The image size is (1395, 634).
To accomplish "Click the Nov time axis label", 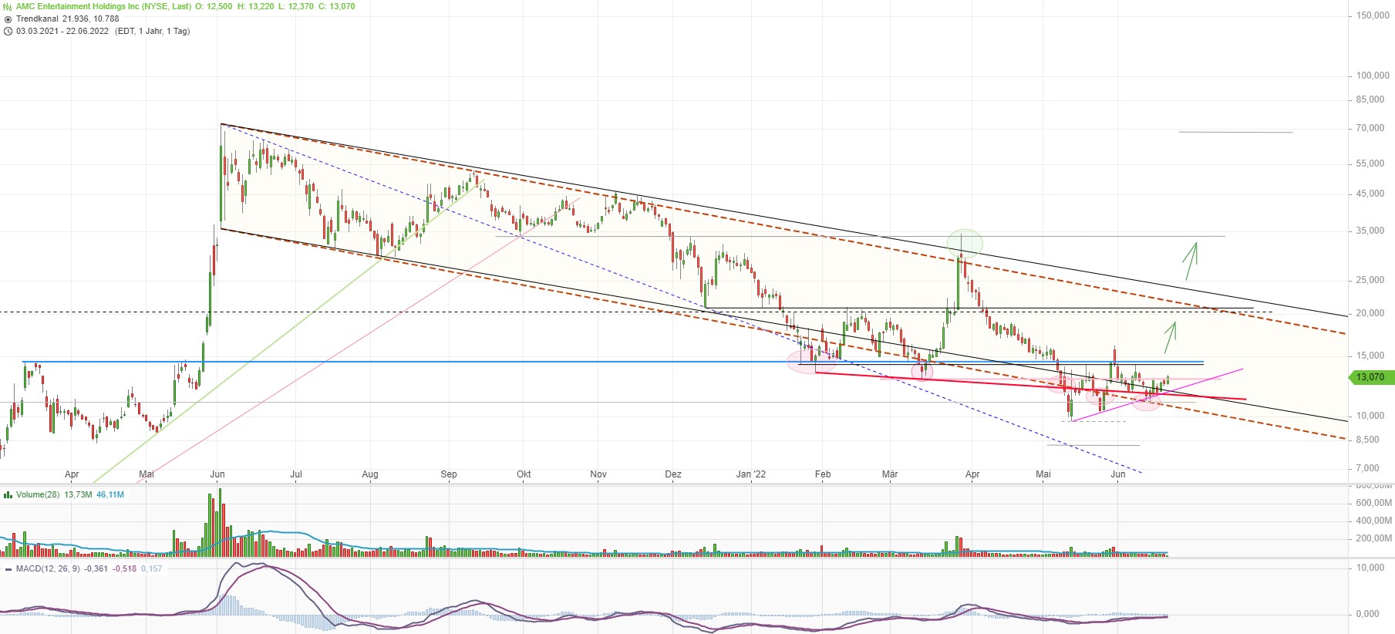I will click(x=598, y=474).
